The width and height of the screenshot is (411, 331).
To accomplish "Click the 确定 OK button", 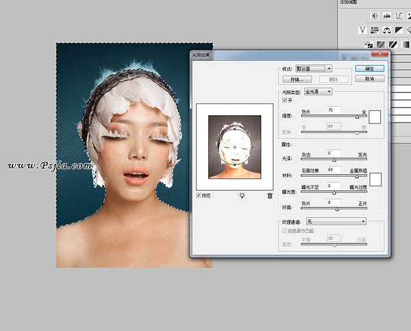I will pyautogui.click(x=369, y=69).
